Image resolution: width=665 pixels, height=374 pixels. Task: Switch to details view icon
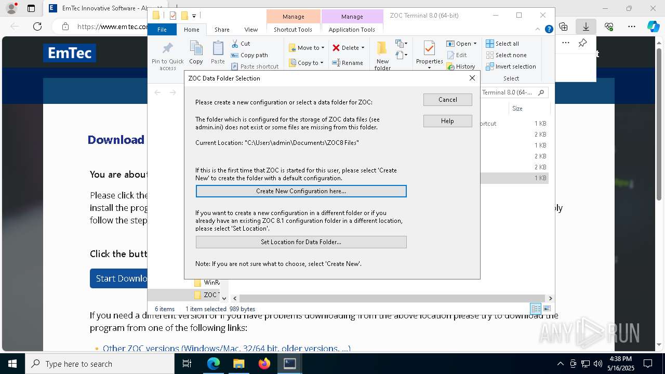[x=535, y=309]
